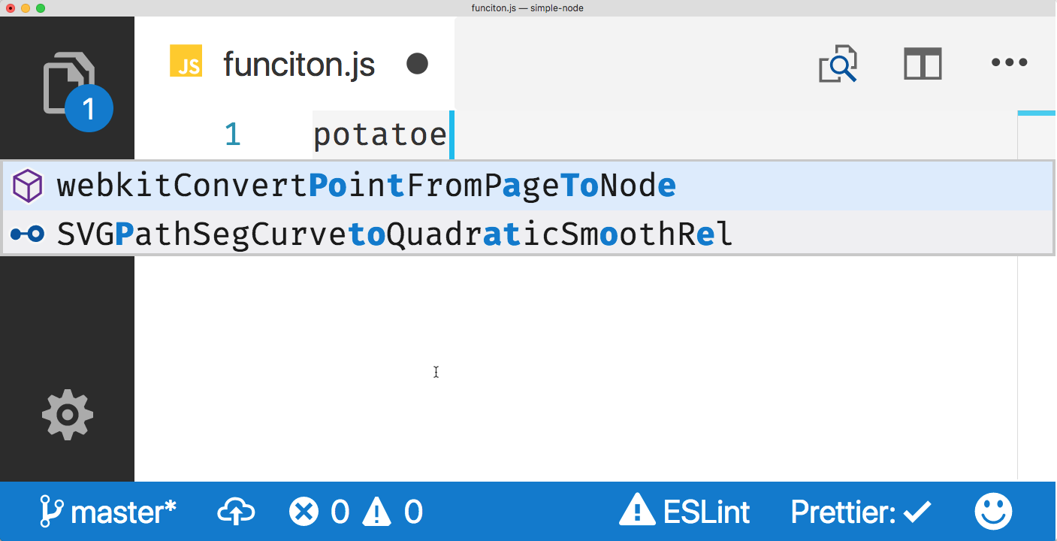Open the Explorer files icon
Image resolution: width=1057 pixels, height=541 pixels.
tap(68, 84)
